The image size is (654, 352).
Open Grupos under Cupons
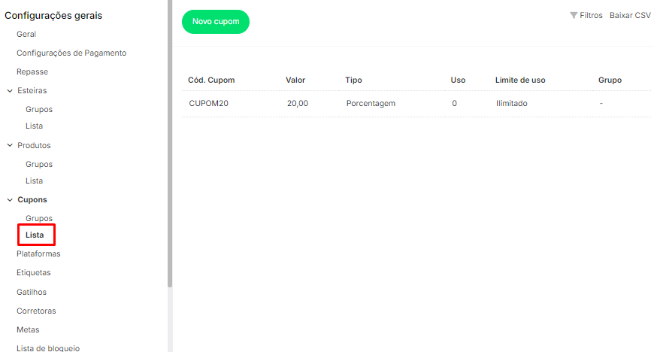[x=39, y=218]
